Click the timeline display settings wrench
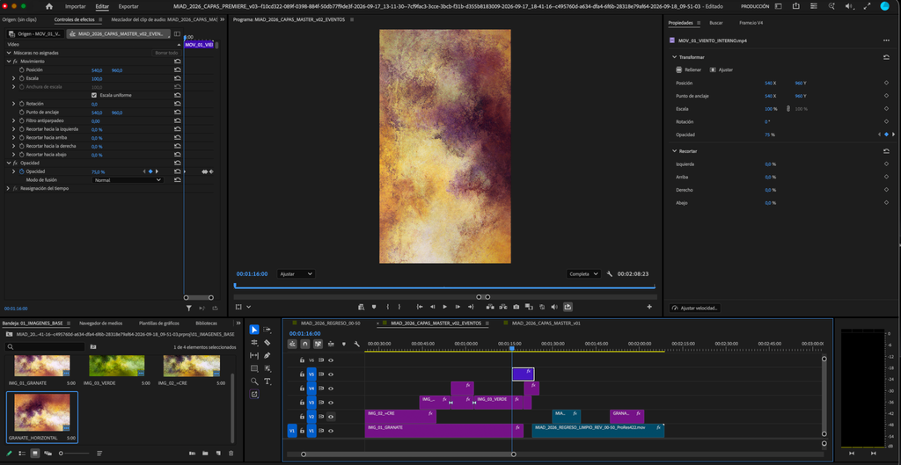901x465 pixels. click(357, 345)
